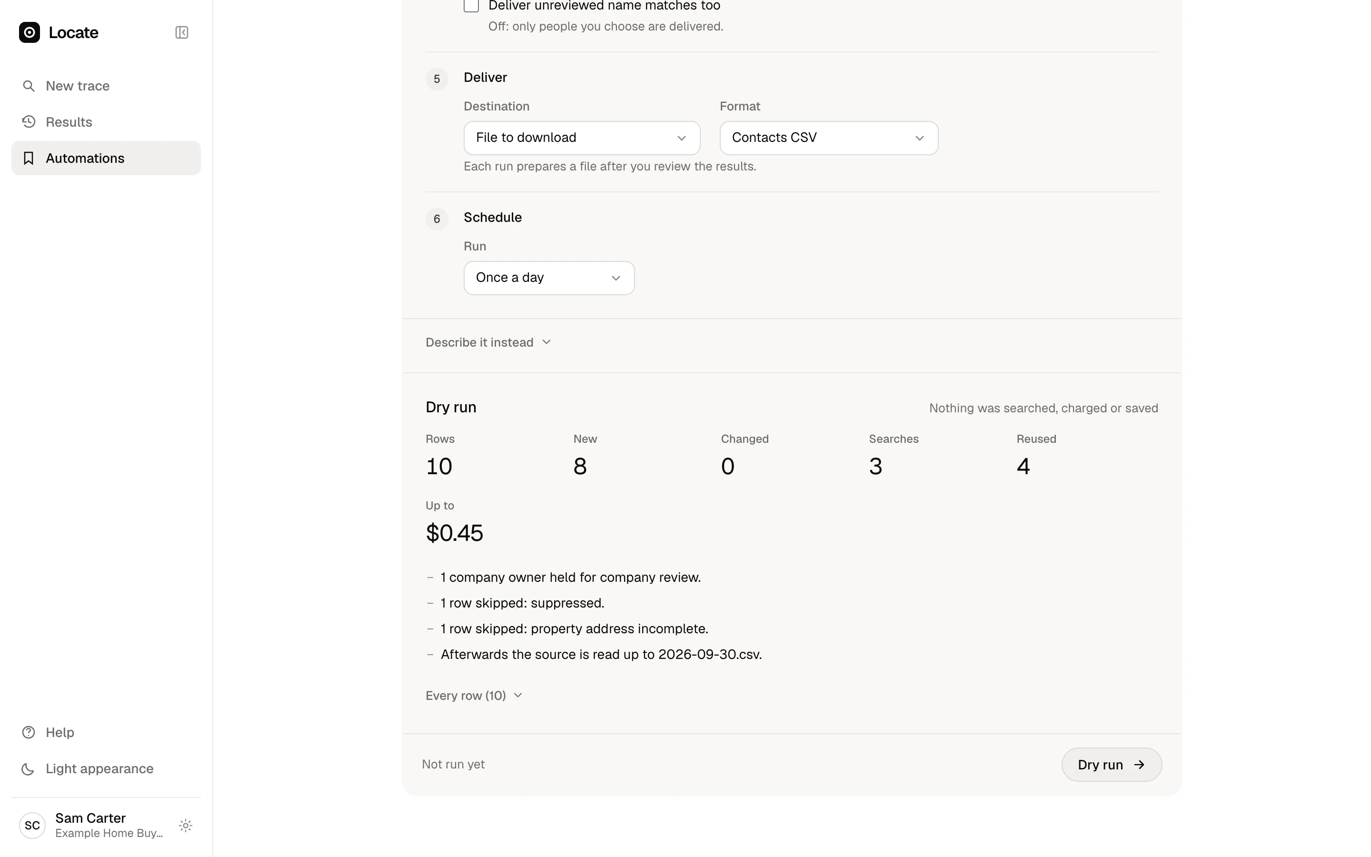Collapse the sidebar panel icon

(182, 32)
